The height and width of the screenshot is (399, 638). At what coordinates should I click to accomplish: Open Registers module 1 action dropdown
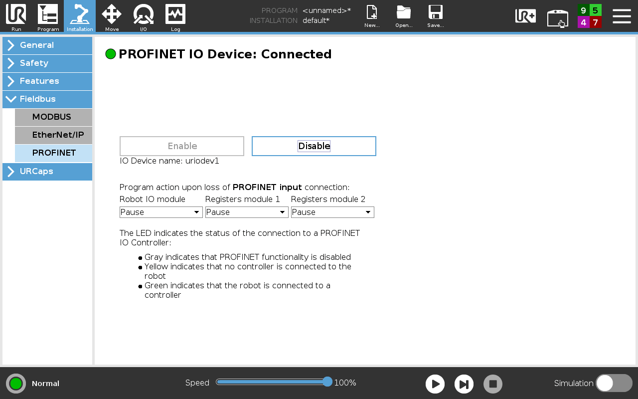[247, 212]
